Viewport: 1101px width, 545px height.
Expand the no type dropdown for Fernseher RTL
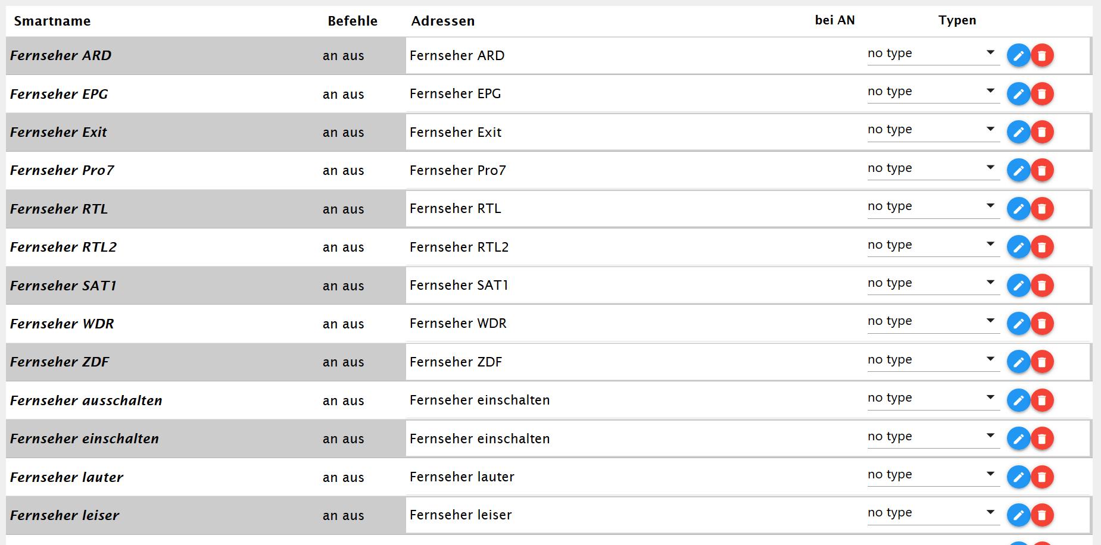pos(933,206)
